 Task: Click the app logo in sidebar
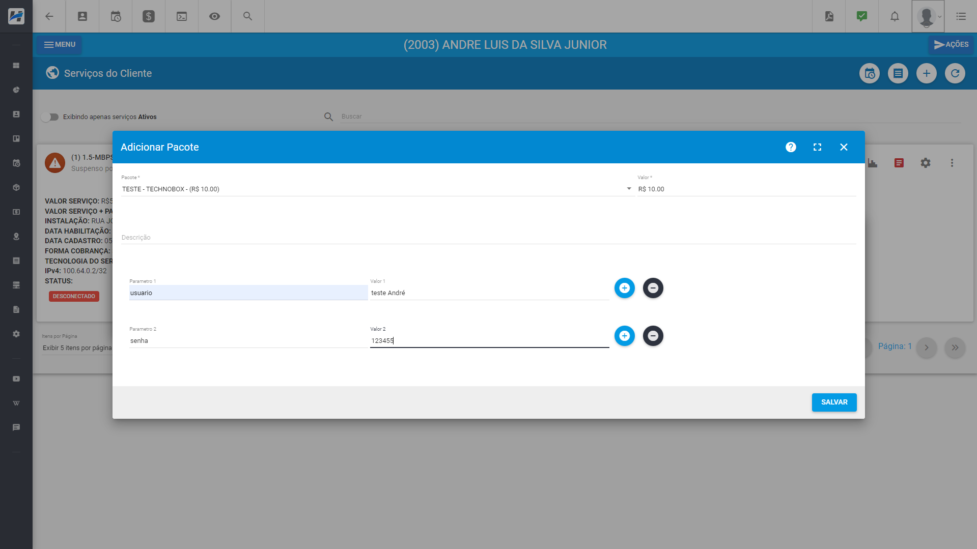pyautogui.click(x=16, y=16)
